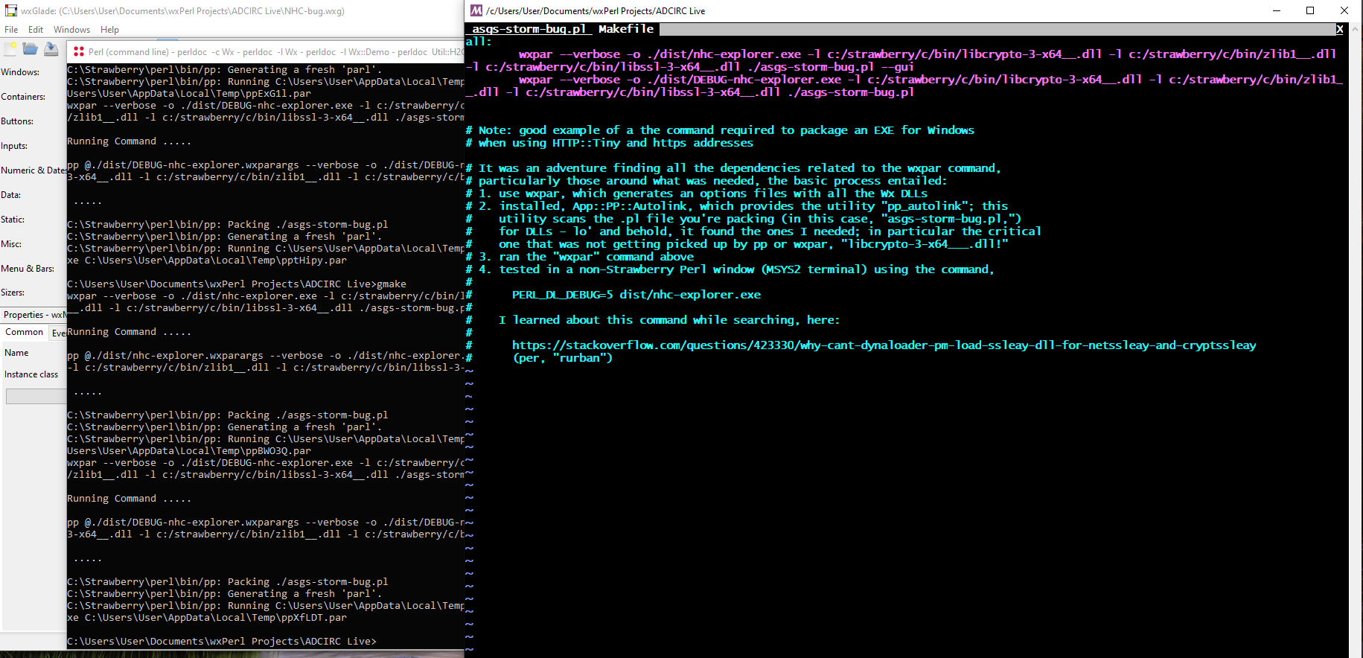The image size is (1363, 658).
Task: Select the Common tab in Properties panel
Action: click(x=25, y=332)
